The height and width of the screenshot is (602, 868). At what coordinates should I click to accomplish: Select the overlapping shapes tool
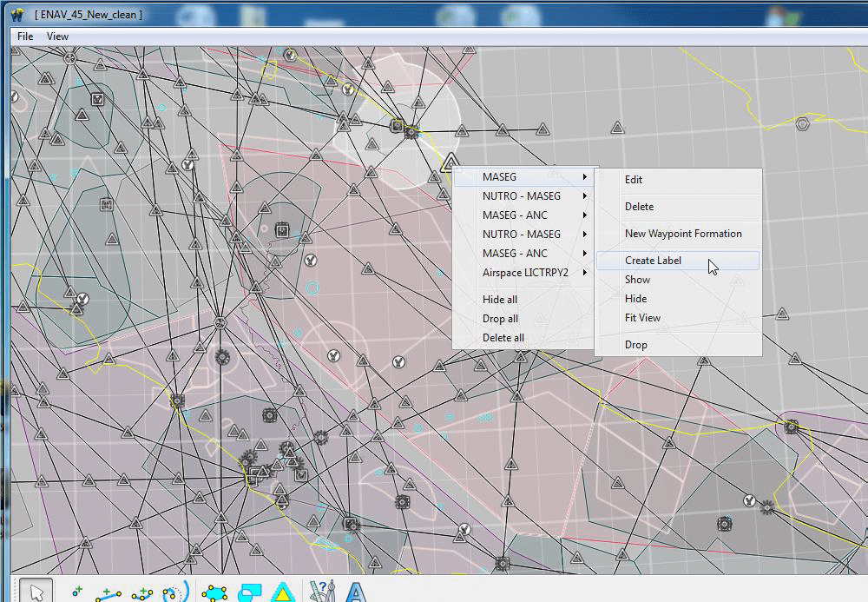(x=248, y=592)
